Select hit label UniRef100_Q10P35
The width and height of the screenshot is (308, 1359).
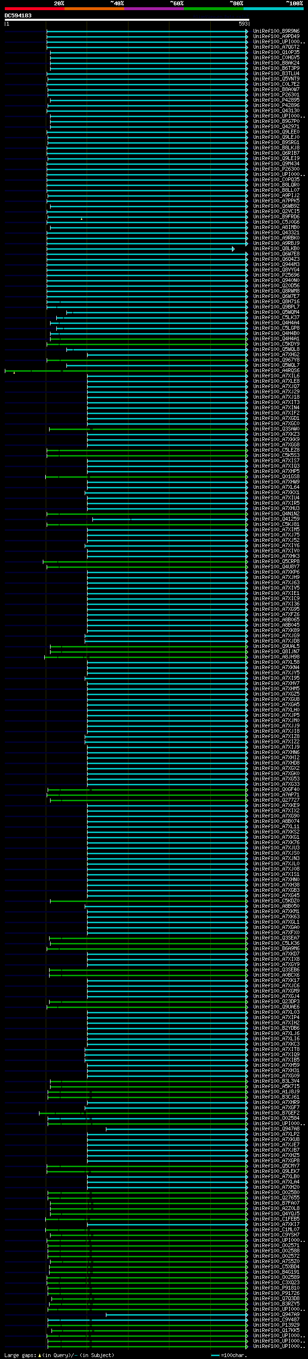(x=276, y=52)
